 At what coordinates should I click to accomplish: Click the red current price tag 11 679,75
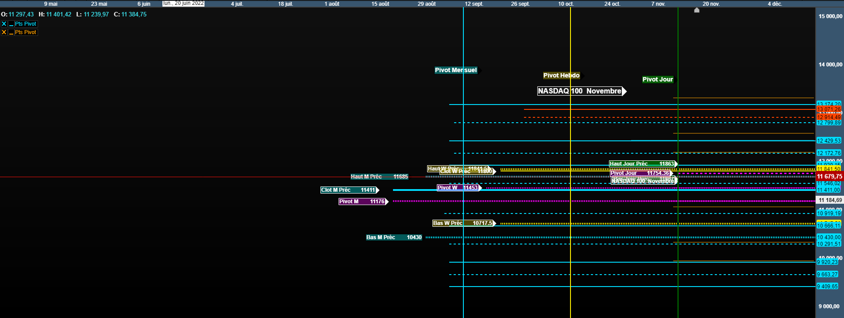point(829,176)
